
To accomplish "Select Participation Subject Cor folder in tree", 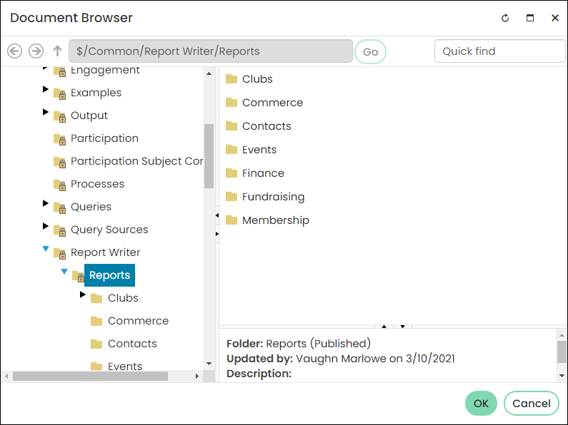I will point(136,161).
